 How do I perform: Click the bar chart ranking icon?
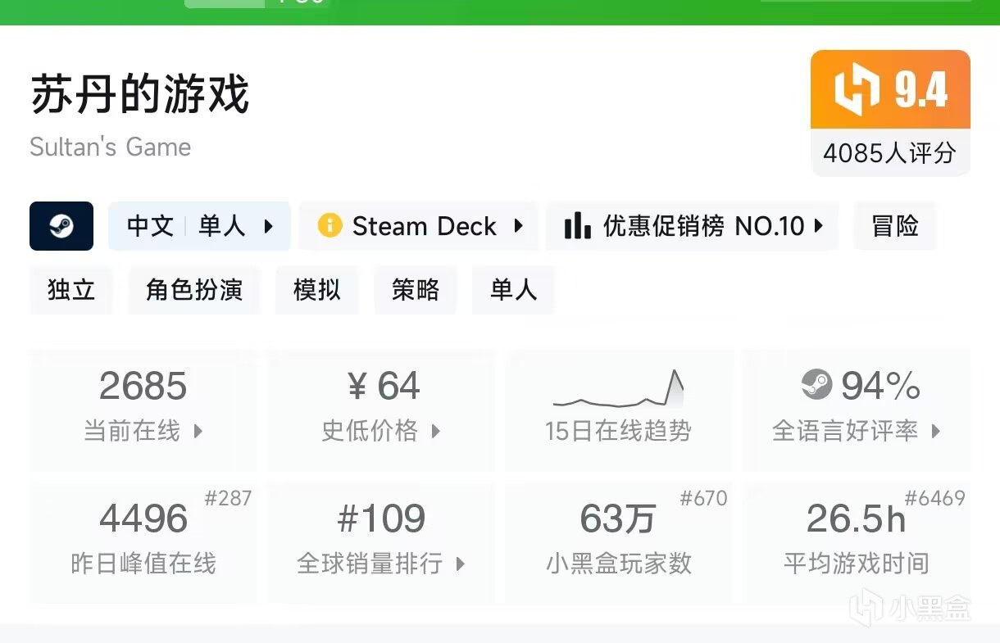[x=578, y=226]
